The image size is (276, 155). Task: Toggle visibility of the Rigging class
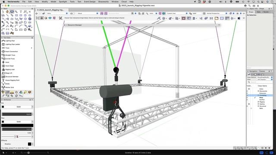point(247,102)
